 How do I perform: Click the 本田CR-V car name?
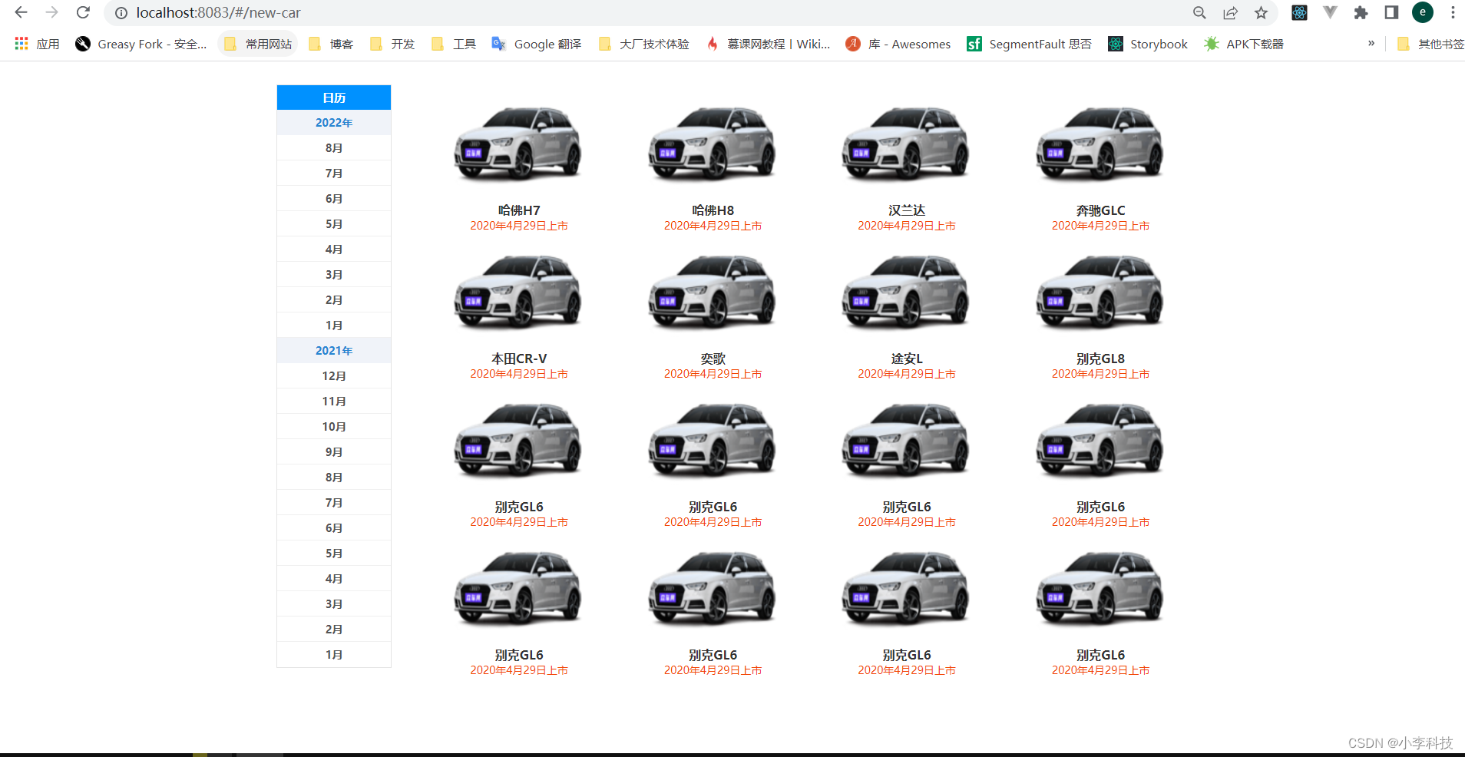(x=519, y=359)
